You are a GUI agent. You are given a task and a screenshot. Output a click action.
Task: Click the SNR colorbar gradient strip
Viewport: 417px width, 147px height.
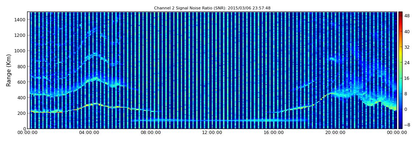401,70
